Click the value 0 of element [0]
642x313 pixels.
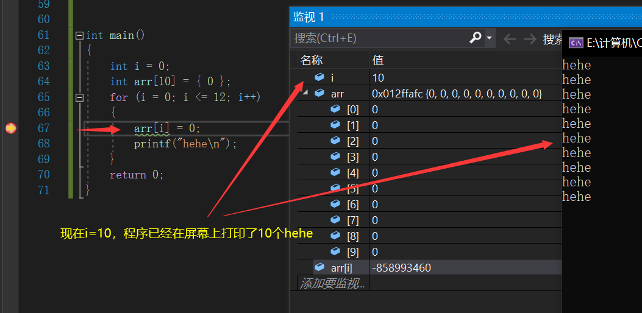(x=375, y=109)
